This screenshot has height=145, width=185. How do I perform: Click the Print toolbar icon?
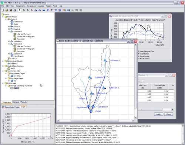coord(15,10)
